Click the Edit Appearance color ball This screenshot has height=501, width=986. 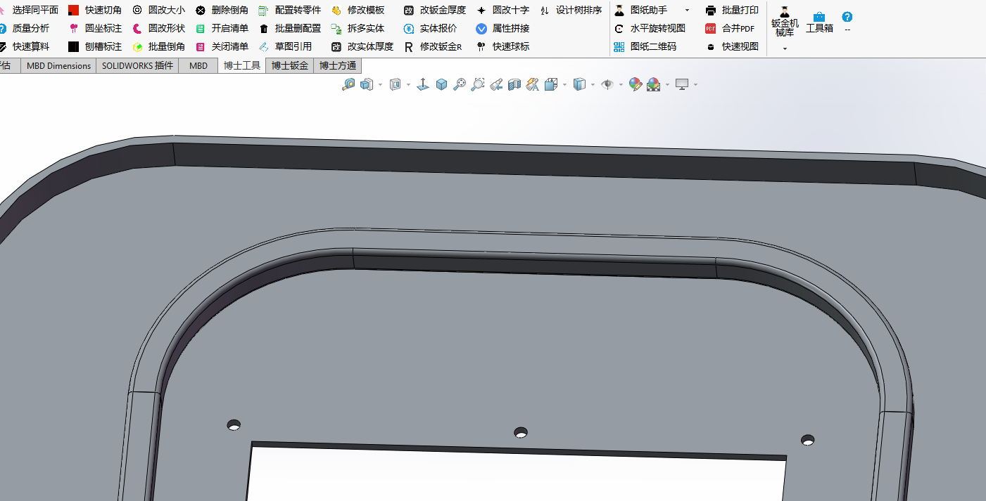click(636, 84)
